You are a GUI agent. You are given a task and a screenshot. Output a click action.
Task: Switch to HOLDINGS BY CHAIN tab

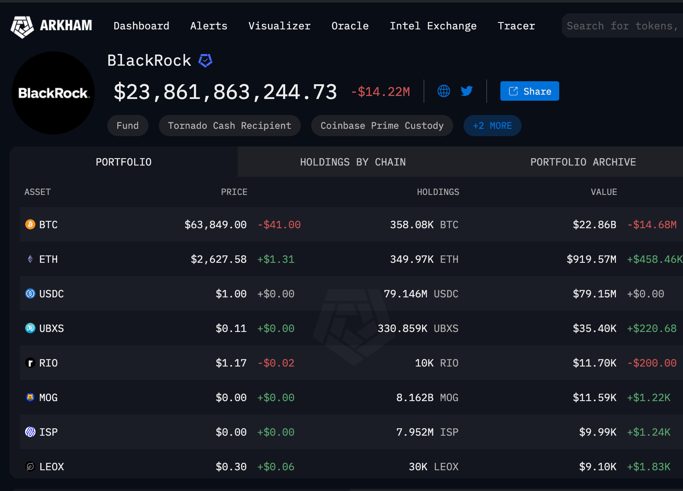pyautogui.click(x=353, y=162)
